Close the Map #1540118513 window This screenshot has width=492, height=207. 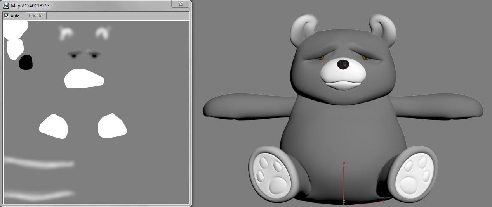(181, 4)
